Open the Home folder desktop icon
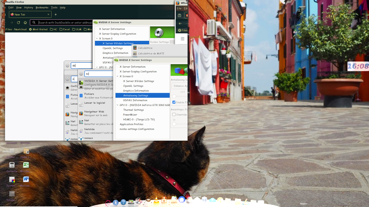 (26, 153)
